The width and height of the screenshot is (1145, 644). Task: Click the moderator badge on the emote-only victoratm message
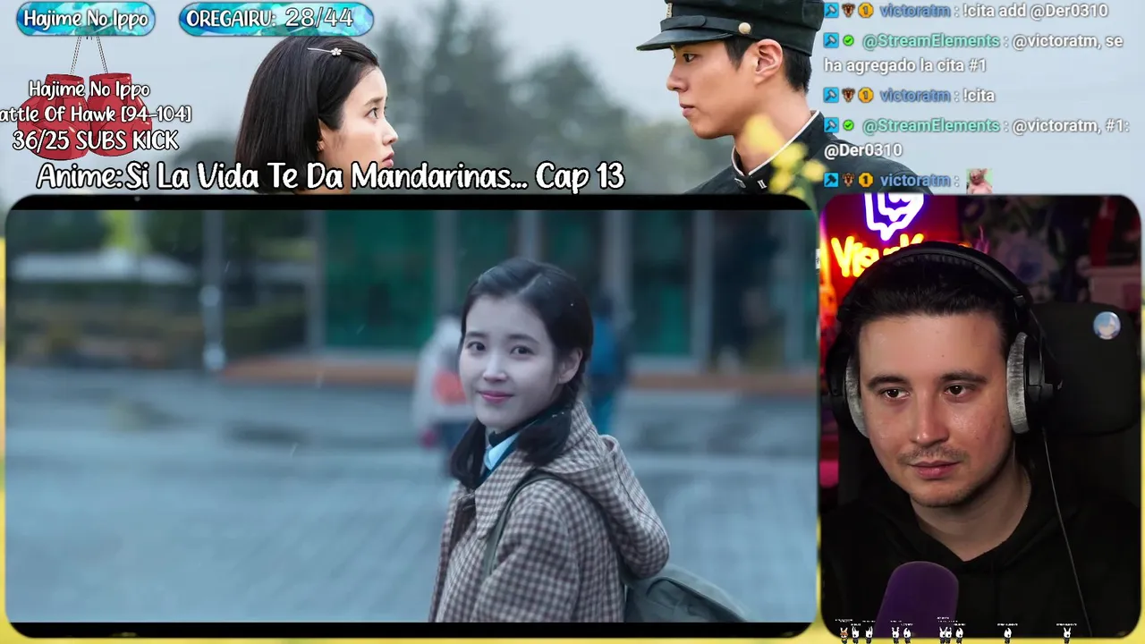(x=831, y=180)
